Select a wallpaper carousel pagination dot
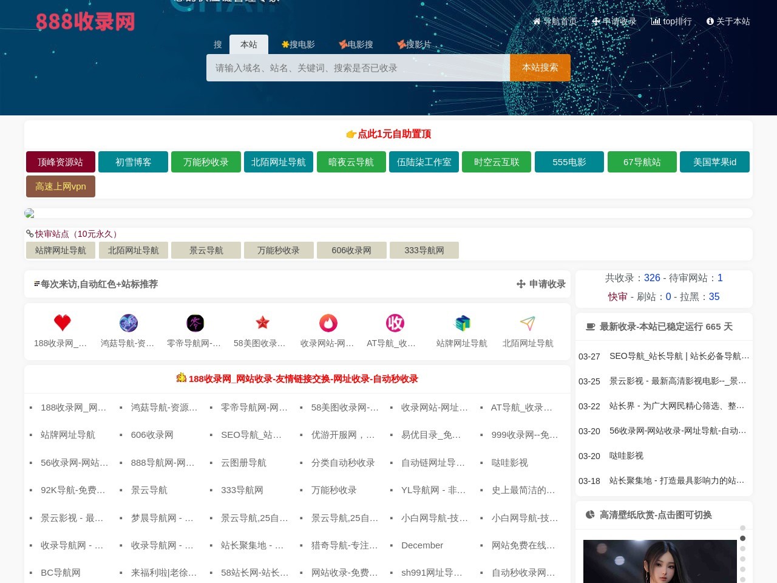The image size is (777, 583). 743,538
